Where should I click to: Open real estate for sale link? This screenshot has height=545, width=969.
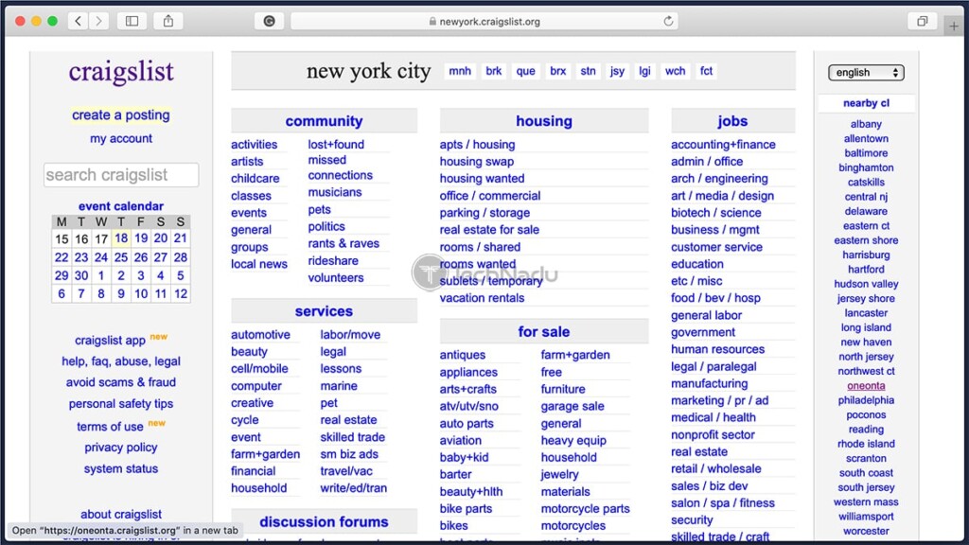tap(489, 230)
